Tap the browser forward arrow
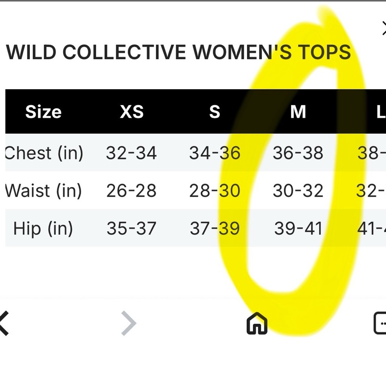This screenshot has width=386, height=386. pos(129,323)
